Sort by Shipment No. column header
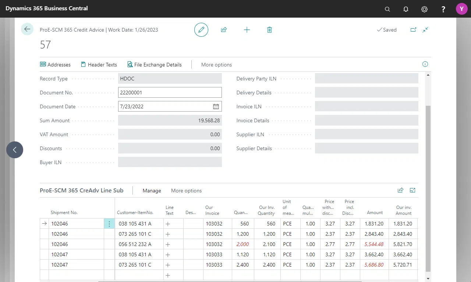Image resolution: width=471 pixels, height=282 pixels. click(64, 213)
